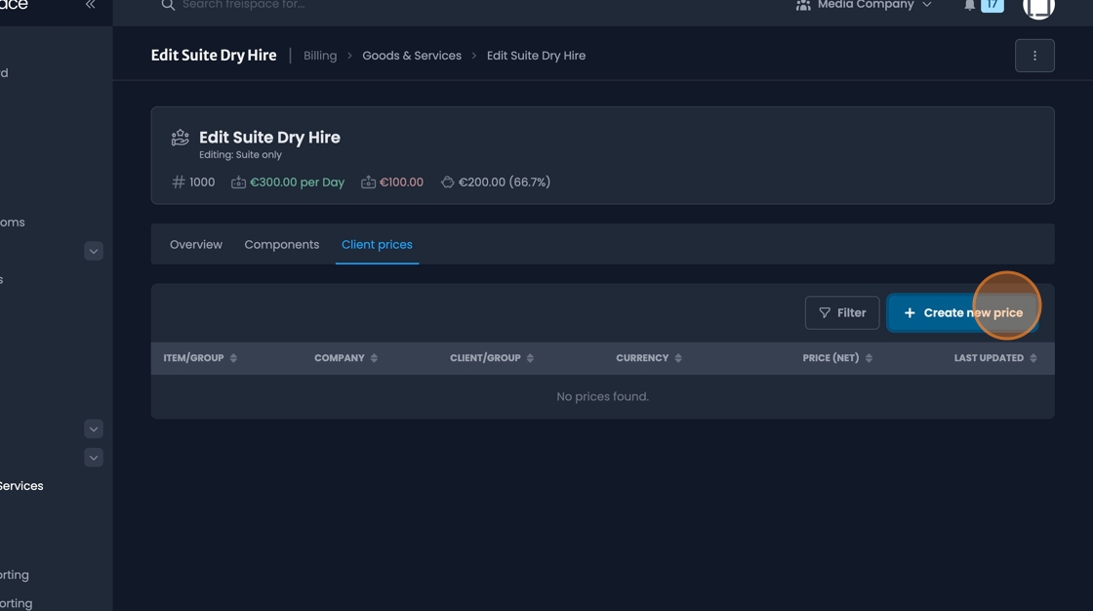
Task: Open the Goods & Services breadcrumb link
Action: (x=412, y=55)
